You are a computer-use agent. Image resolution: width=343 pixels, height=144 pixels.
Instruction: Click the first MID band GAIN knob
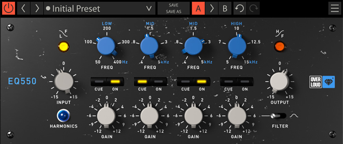click(x=150, y=116)
